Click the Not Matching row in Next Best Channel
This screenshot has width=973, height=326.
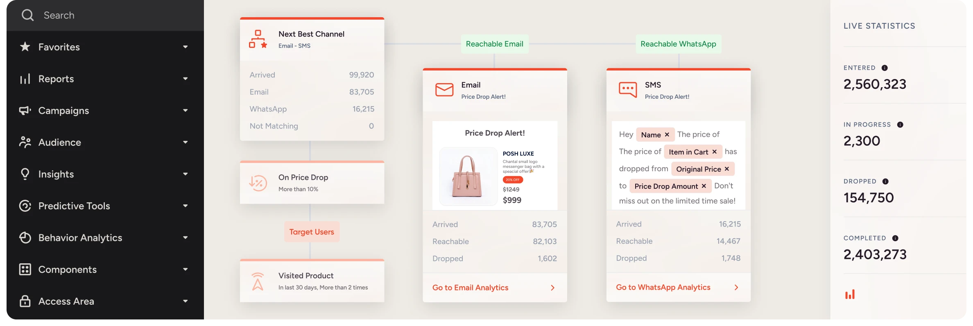(312, 126)
